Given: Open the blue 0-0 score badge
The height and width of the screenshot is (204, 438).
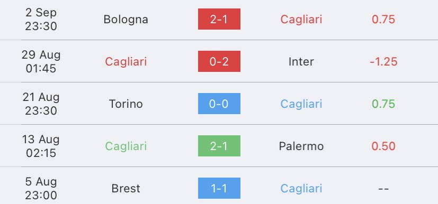Looking at the screenshot, I should coord(219,104).
